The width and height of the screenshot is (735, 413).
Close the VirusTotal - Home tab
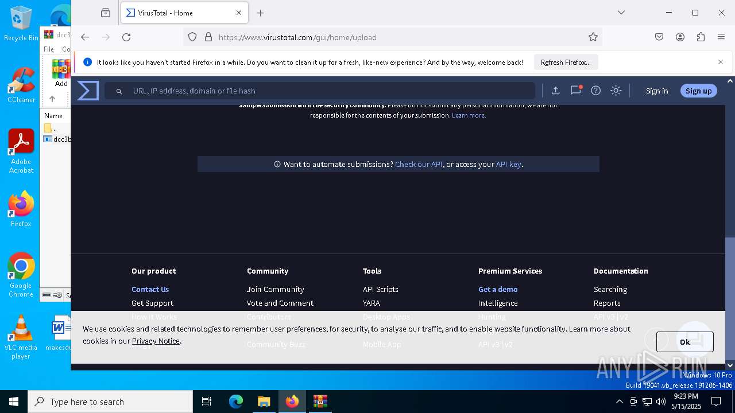(238, 13)
